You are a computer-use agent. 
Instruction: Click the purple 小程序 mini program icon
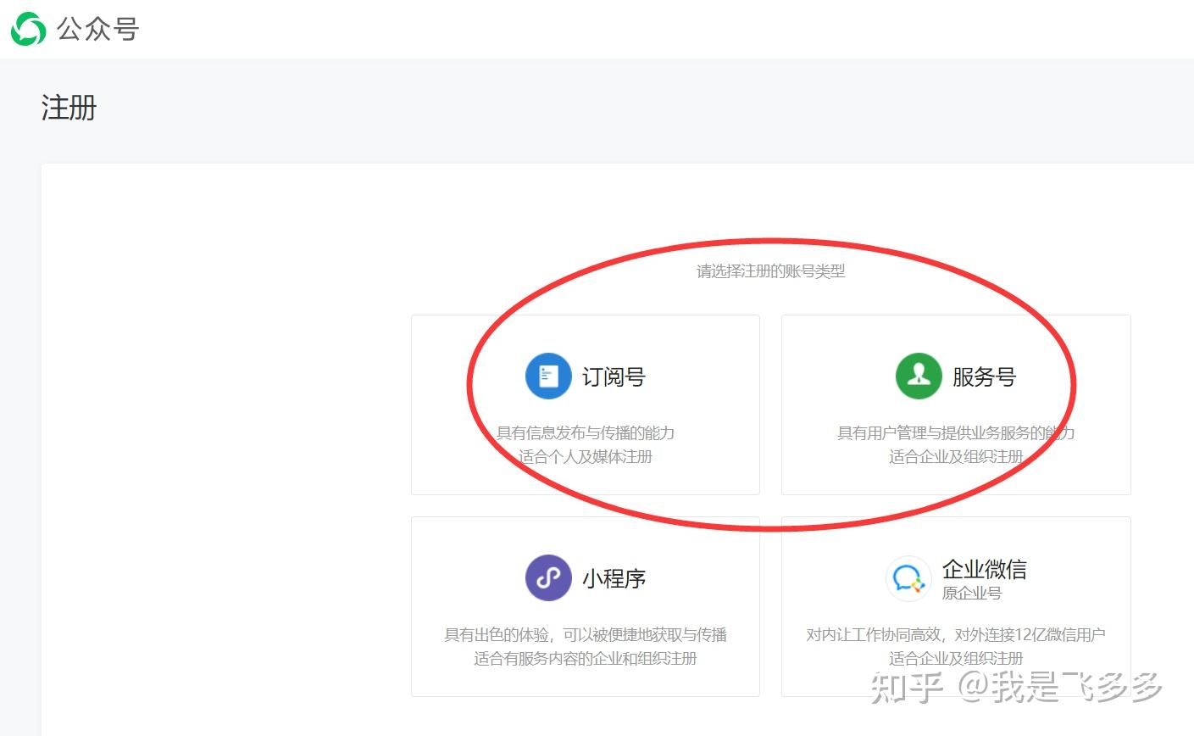coord(548,577)
